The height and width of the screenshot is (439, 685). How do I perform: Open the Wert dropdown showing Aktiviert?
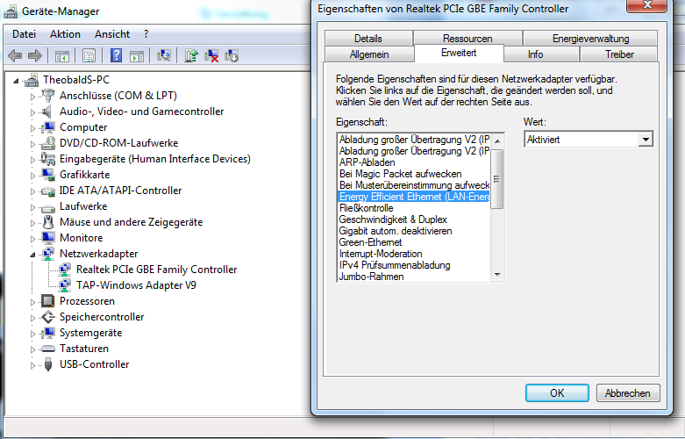[589, 140]
